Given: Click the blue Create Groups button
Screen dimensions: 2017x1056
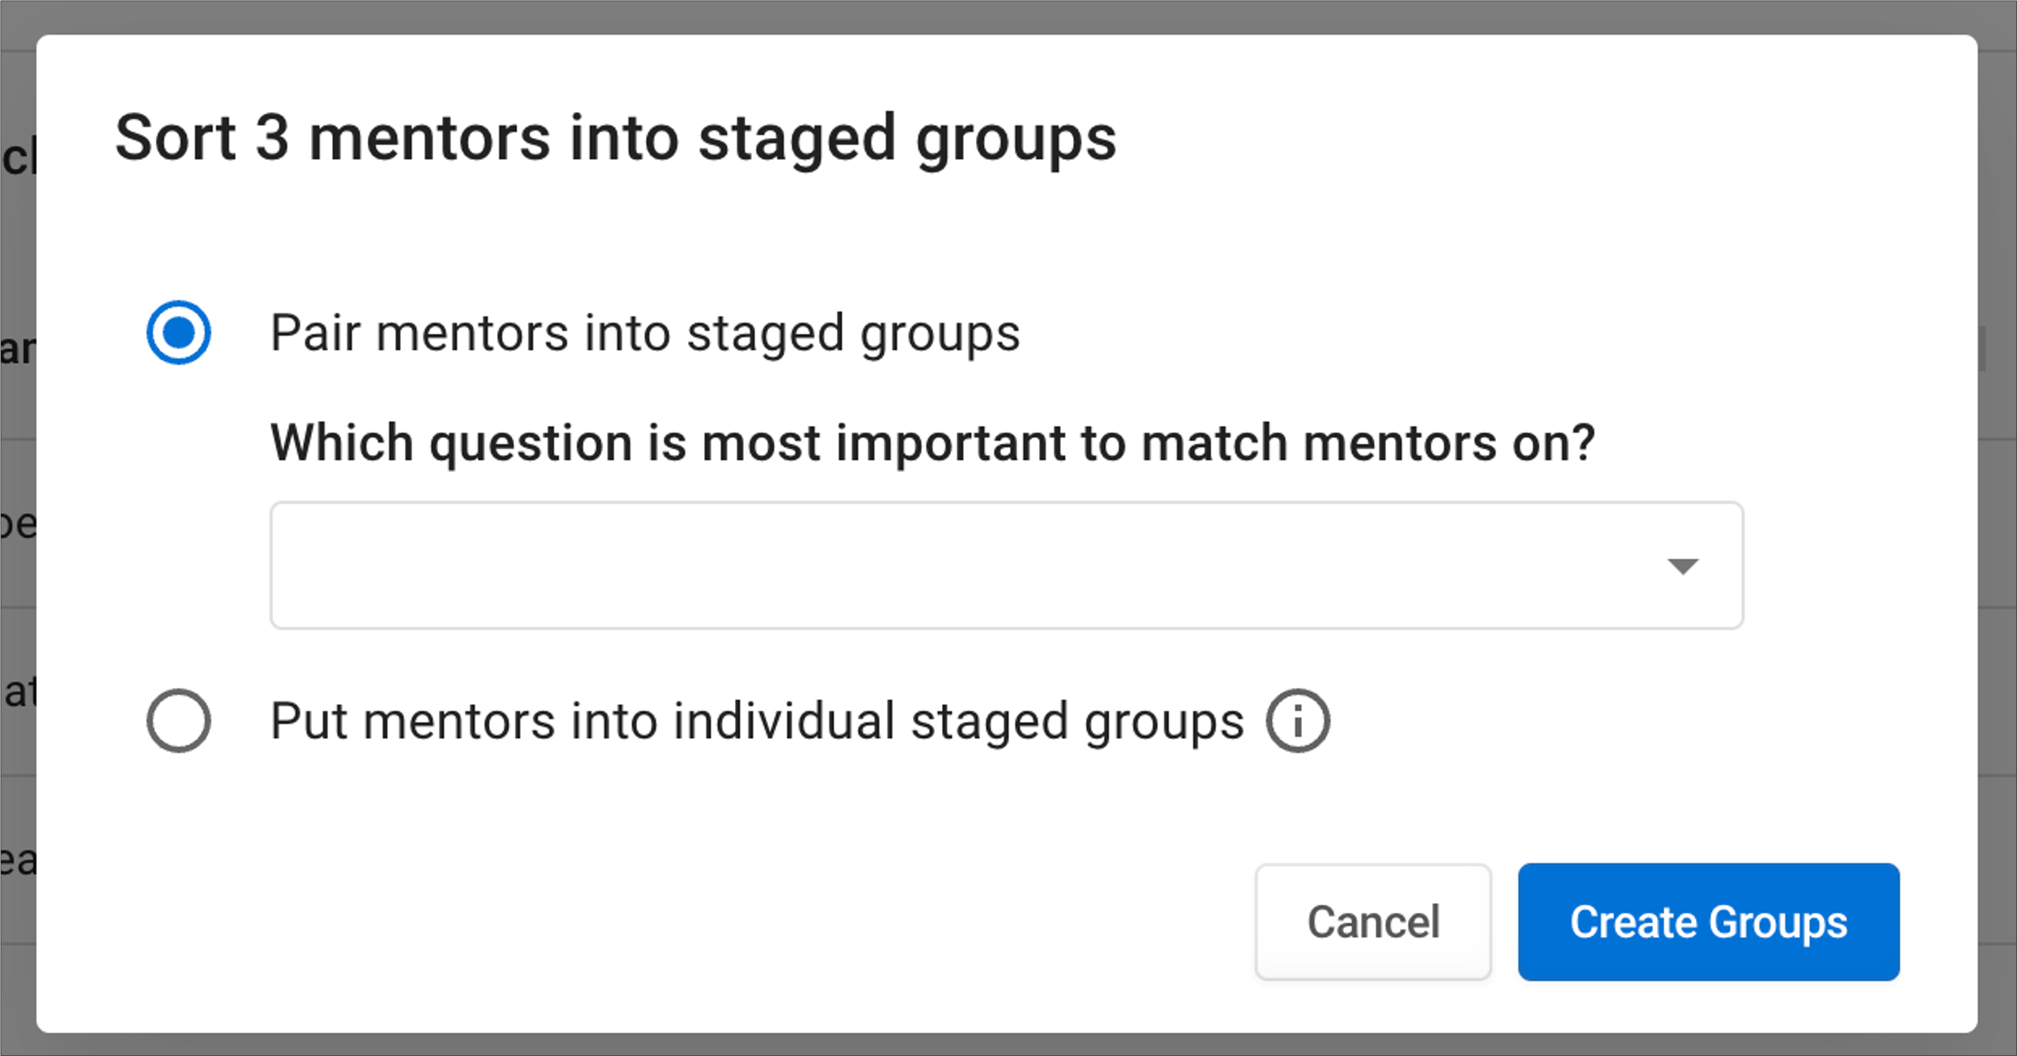Looking at the screenshot, I should pos(1708,922).
